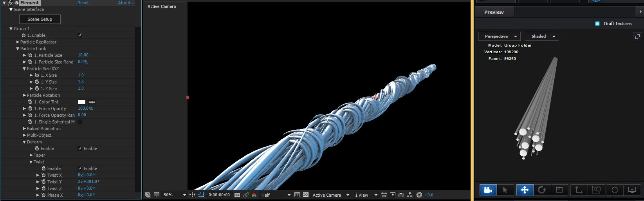Screen dimensions: 644x201
Task: Activate the arrow selection tool
Action: 505,190
